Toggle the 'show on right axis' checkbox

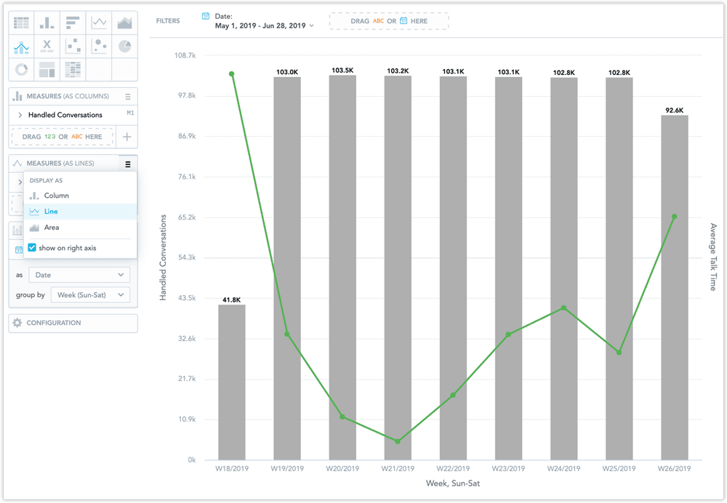coord(33,247)
